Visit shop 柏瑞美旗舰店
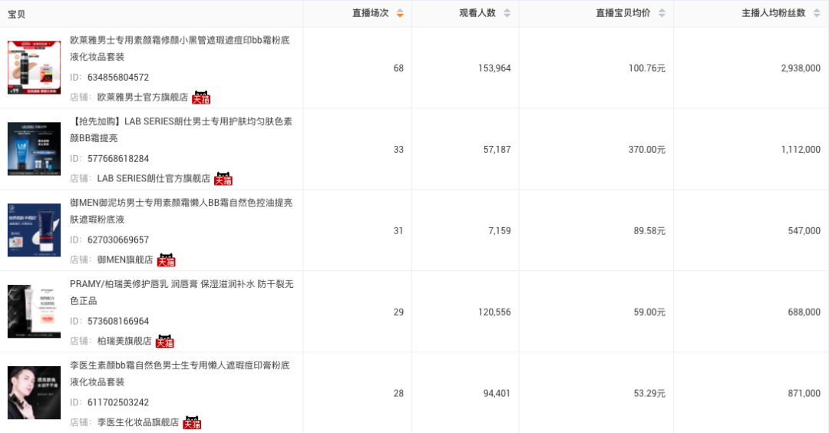This screenshot has width=829, height=433. [x=124, y=342]
